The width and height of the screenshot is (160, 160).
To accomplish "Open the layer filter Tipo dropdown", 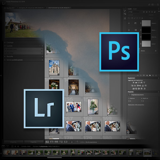I will (x=134, y=12).
